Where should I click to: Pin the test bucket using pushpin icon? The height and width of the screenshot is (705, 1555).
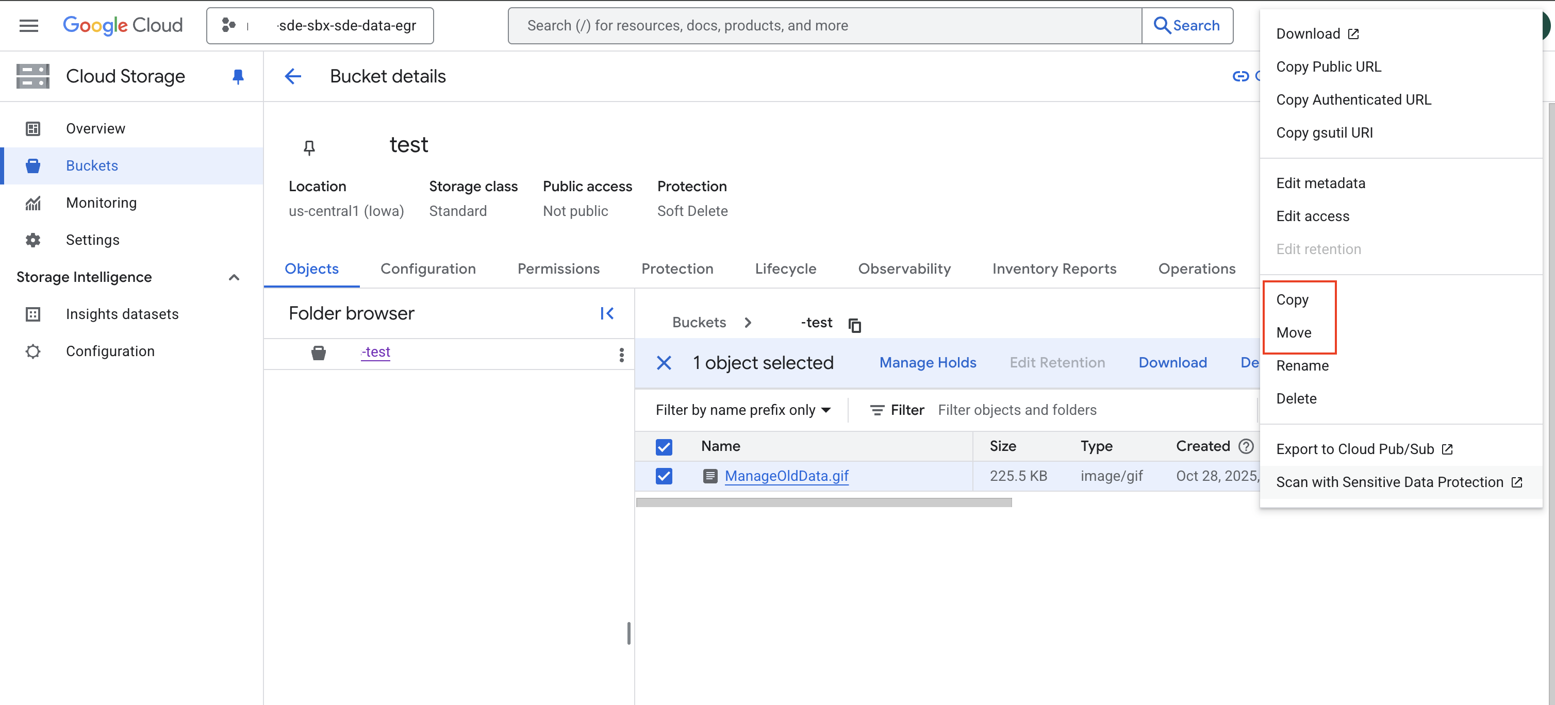309,147
